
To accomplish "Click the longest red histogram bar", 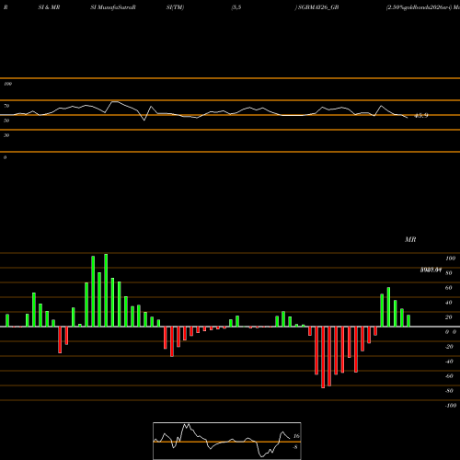I will [x=323, y=357].
